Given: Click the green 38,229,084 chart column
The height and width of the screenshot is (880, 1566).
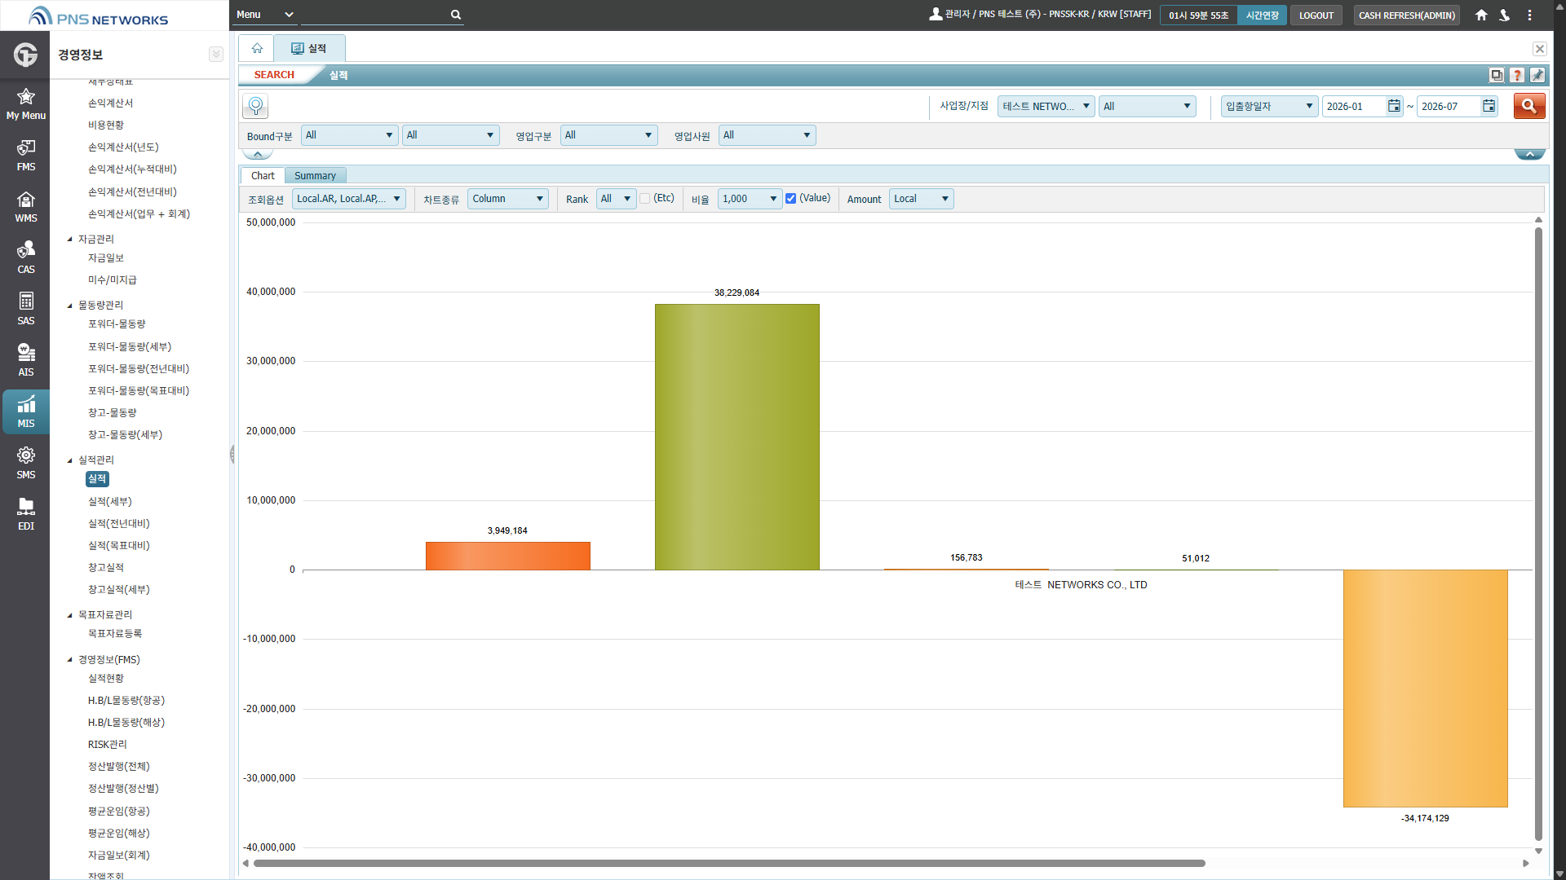Looking at the screenshot, I should point(737,437).
